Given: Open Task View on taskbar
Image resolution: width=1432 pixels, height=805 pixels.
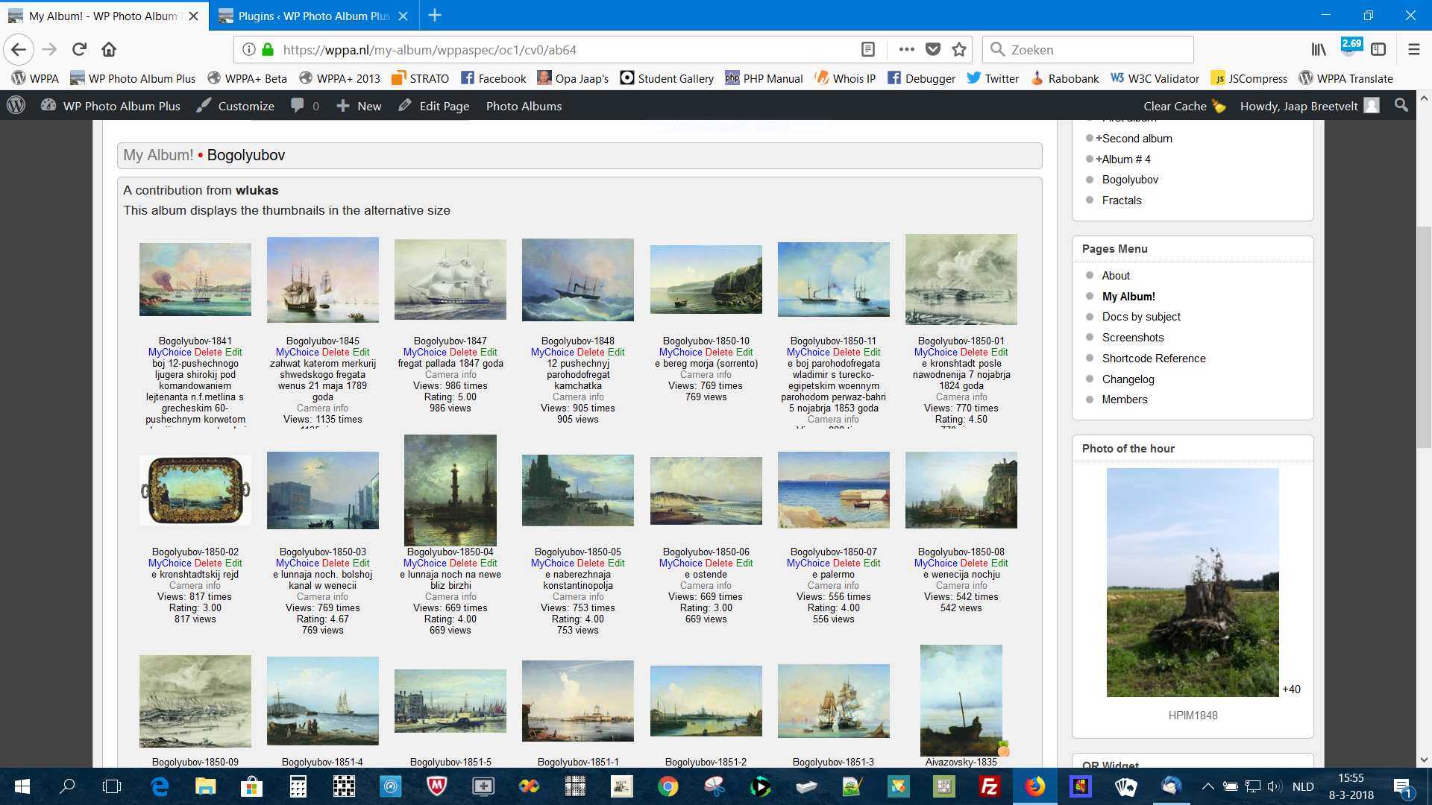Looking at the screenshot, I should pyautogui.click(x=112, y=786).
